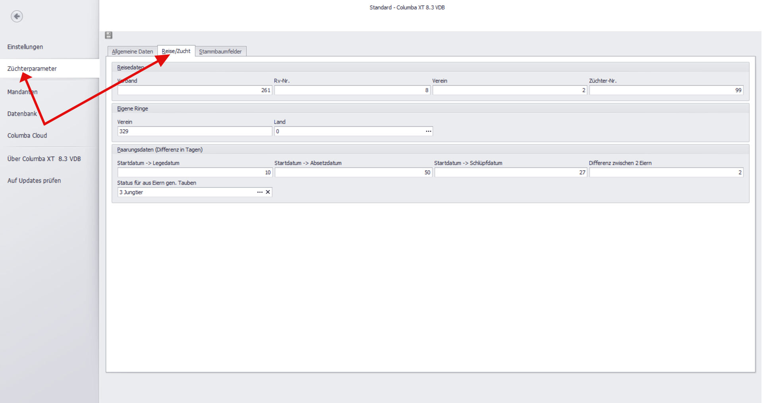Click the back arrow icon
The width and height of the screenshot is (762, 403).
click(17, 16)
